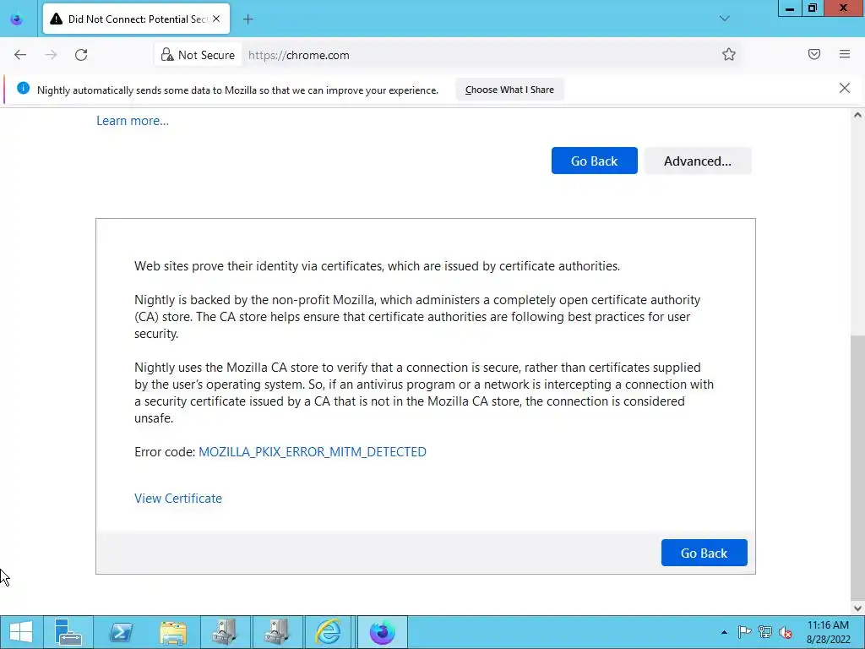Select the Firefox Nightly taskbar icon
865x649 pixels.
tap(383, 632)
